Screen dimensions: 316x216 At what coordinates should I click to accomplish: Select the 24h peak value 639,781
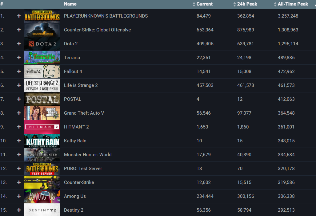pos(246,44)
